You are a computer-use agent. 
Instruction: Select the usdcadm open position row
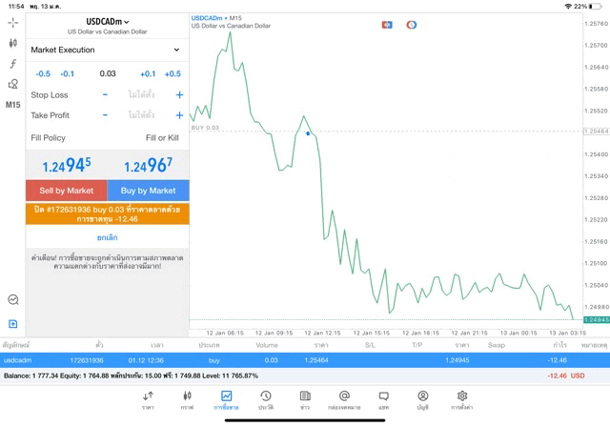pos(305,360)
